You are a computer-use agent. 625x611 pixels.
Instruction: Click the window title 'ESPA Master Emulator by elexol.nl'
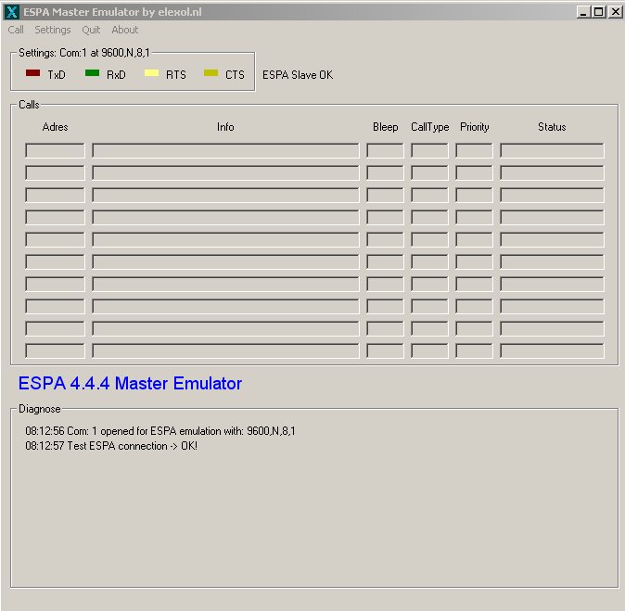point(112,12)
